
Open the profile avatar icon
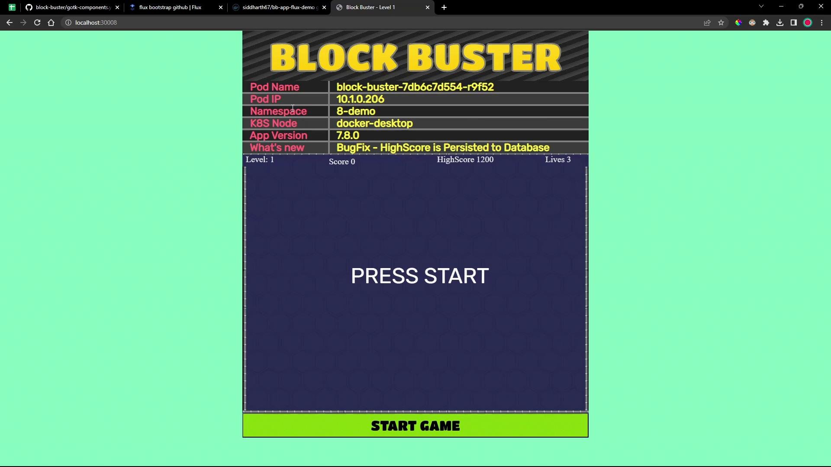click(x=808, y=22)
